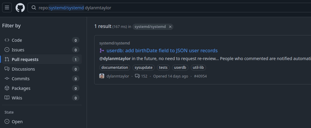This screenshot has height=128, width=311.
Task: Click the Code brackets icon
Action: (x=7, y=40)
